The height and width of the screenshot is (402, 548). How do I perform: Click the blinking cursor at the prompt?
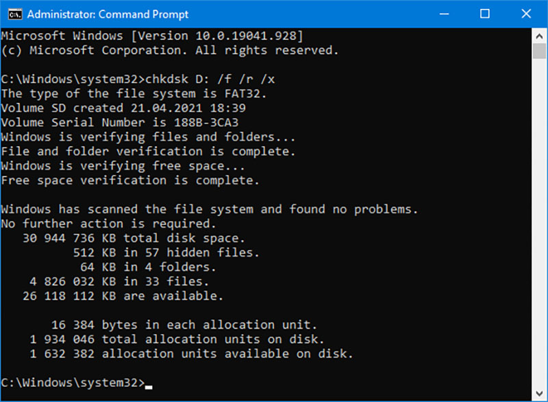point(148,386)
